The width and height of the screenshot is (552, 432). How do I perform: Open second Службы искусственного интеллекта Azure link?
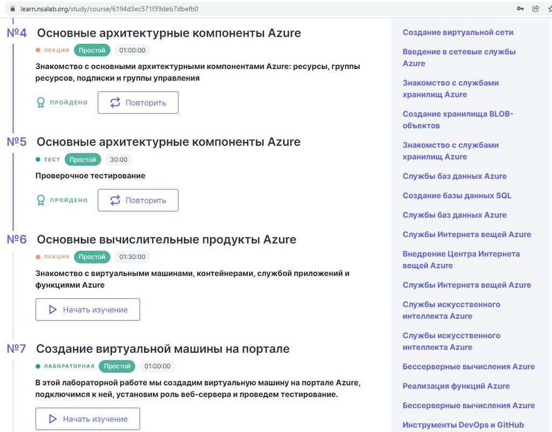coord(451,342)
